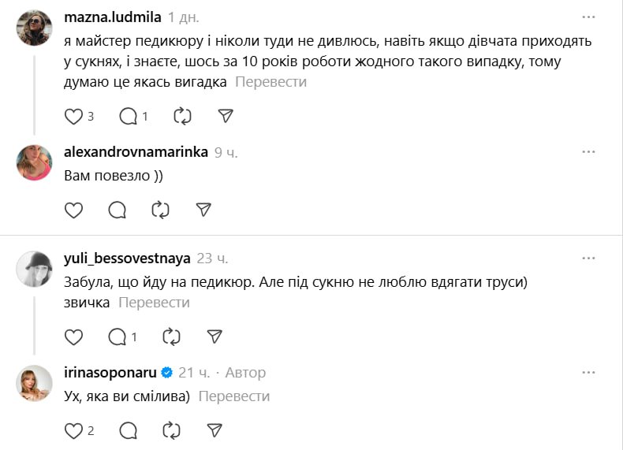Like alexandrovnamarinka's reply
The height and width of the screenshot is (450, 623).
(x=73, y=210)
